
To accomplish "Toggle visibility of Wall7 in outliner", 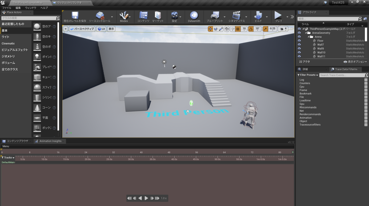I will 300,45.
